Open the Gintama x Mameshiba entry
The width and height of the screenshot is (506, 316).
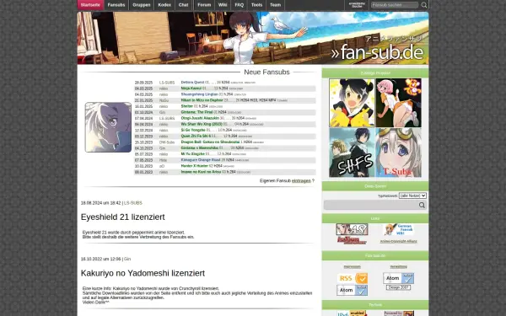[199, 148]
